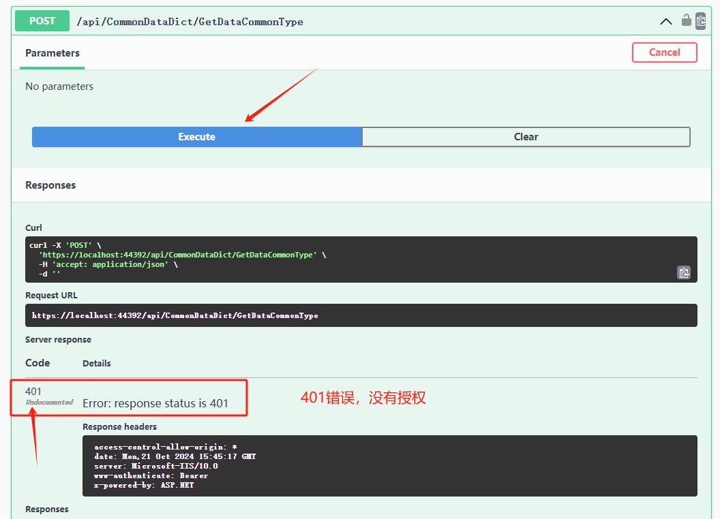This screenshot has height=519, width=720.
Task: Copy endpoint path using header clipboard icon
Action: (701, 21)
